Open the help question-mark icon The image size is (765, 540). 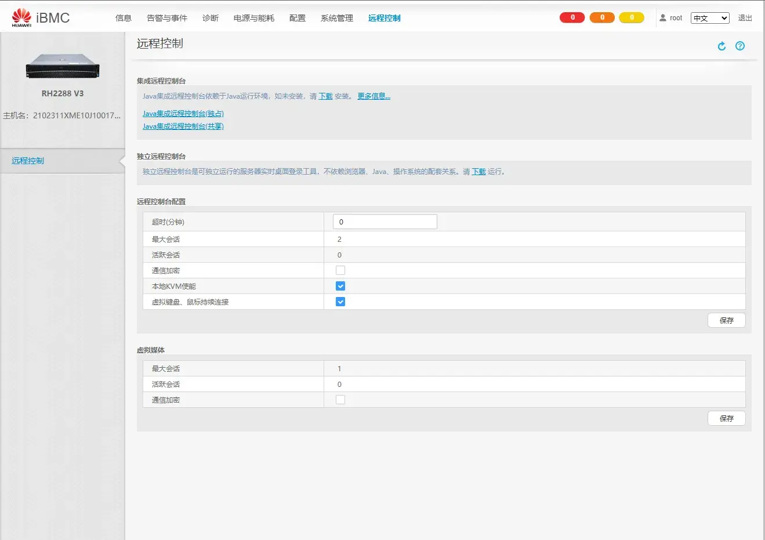tap(740, 46)
